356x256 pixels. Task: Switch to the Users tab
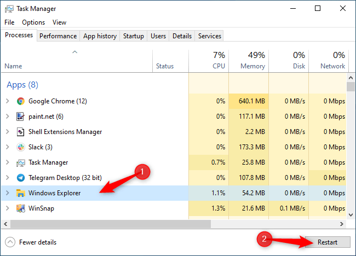tap(158, 36)
